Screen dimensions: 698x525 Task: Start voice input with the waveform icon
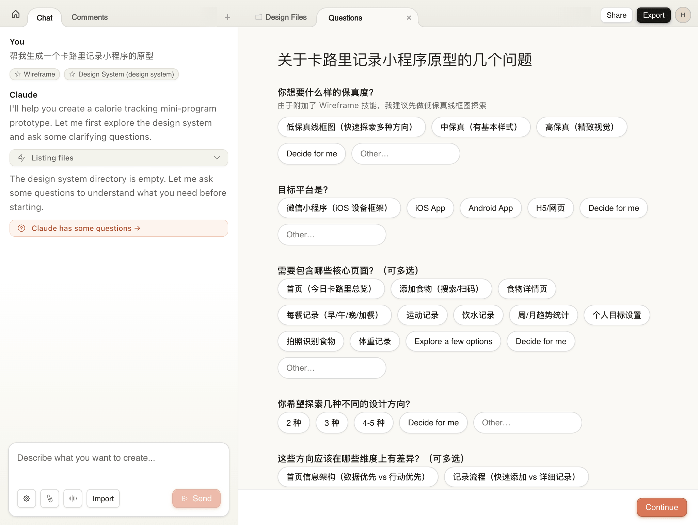tap(73, 498)
